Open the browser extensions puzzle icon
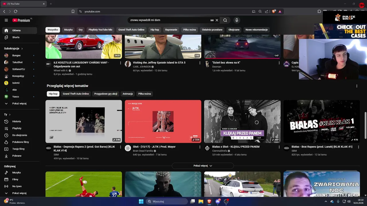The width and height of the screenshot is (367, 206). coord(319,11)
